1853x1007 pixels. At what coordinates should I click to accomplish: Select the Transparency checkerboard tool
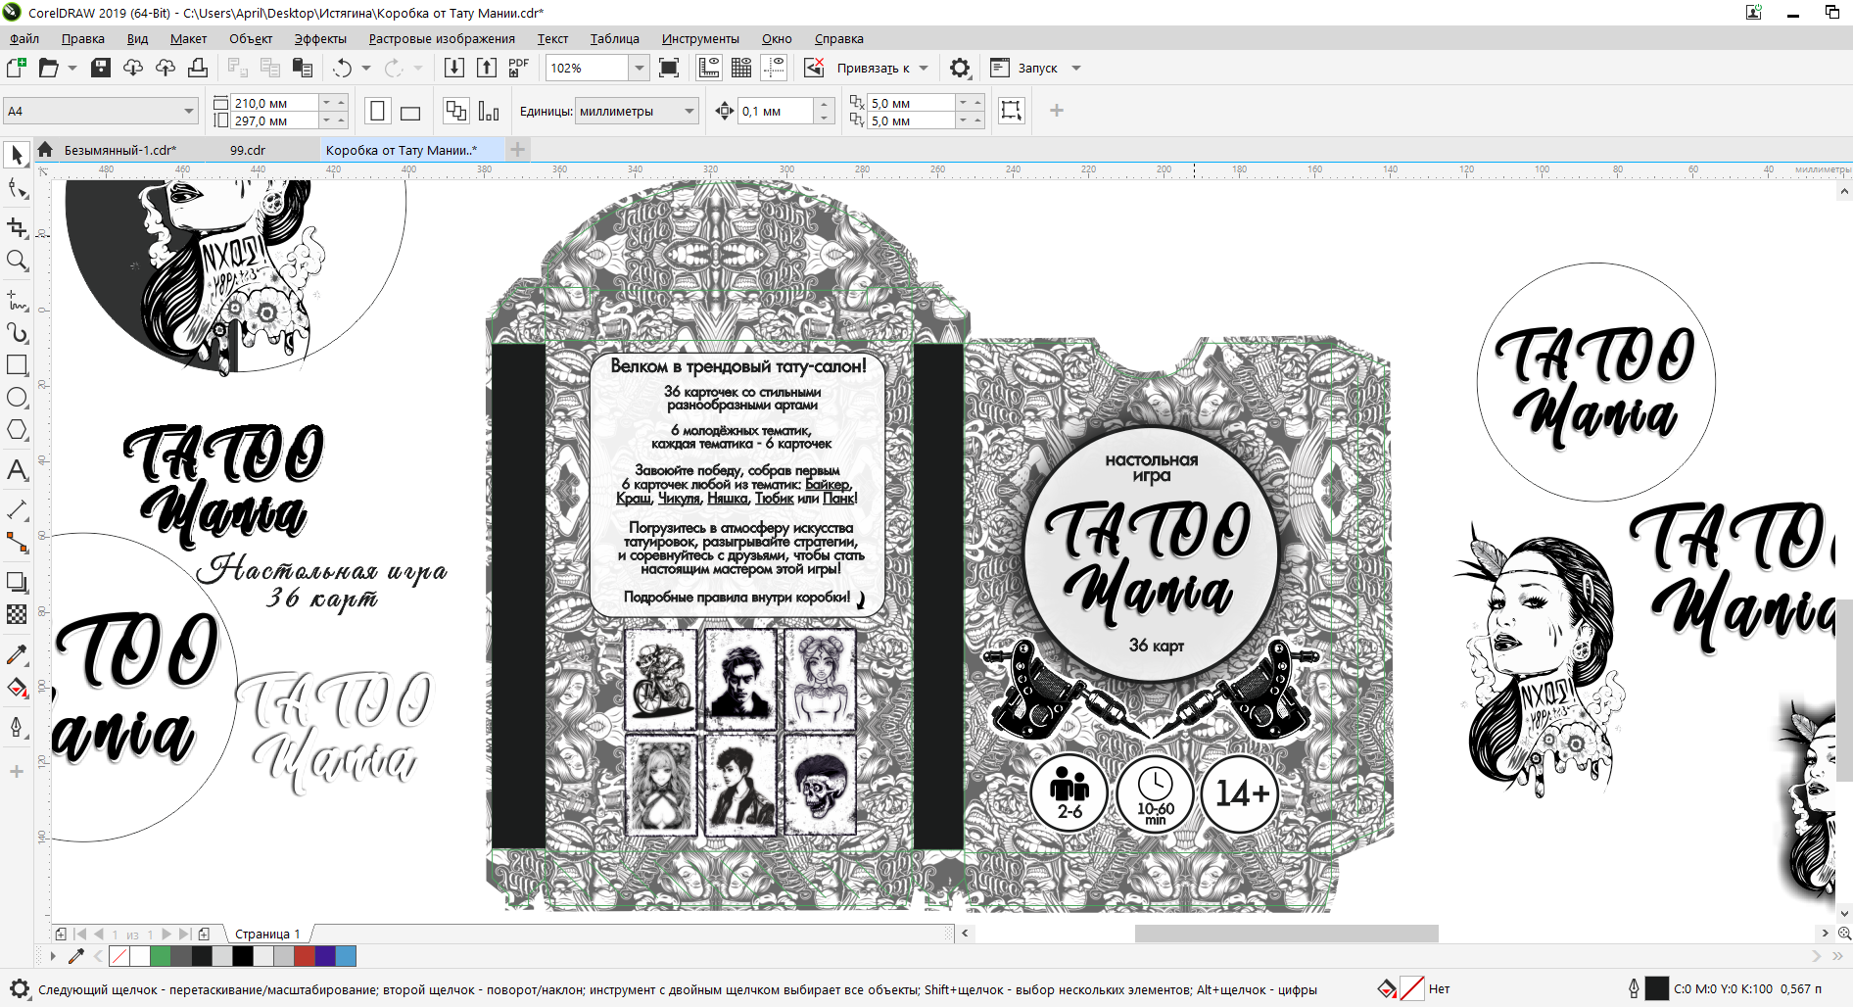pyautogui.click(x=17, y=614)
